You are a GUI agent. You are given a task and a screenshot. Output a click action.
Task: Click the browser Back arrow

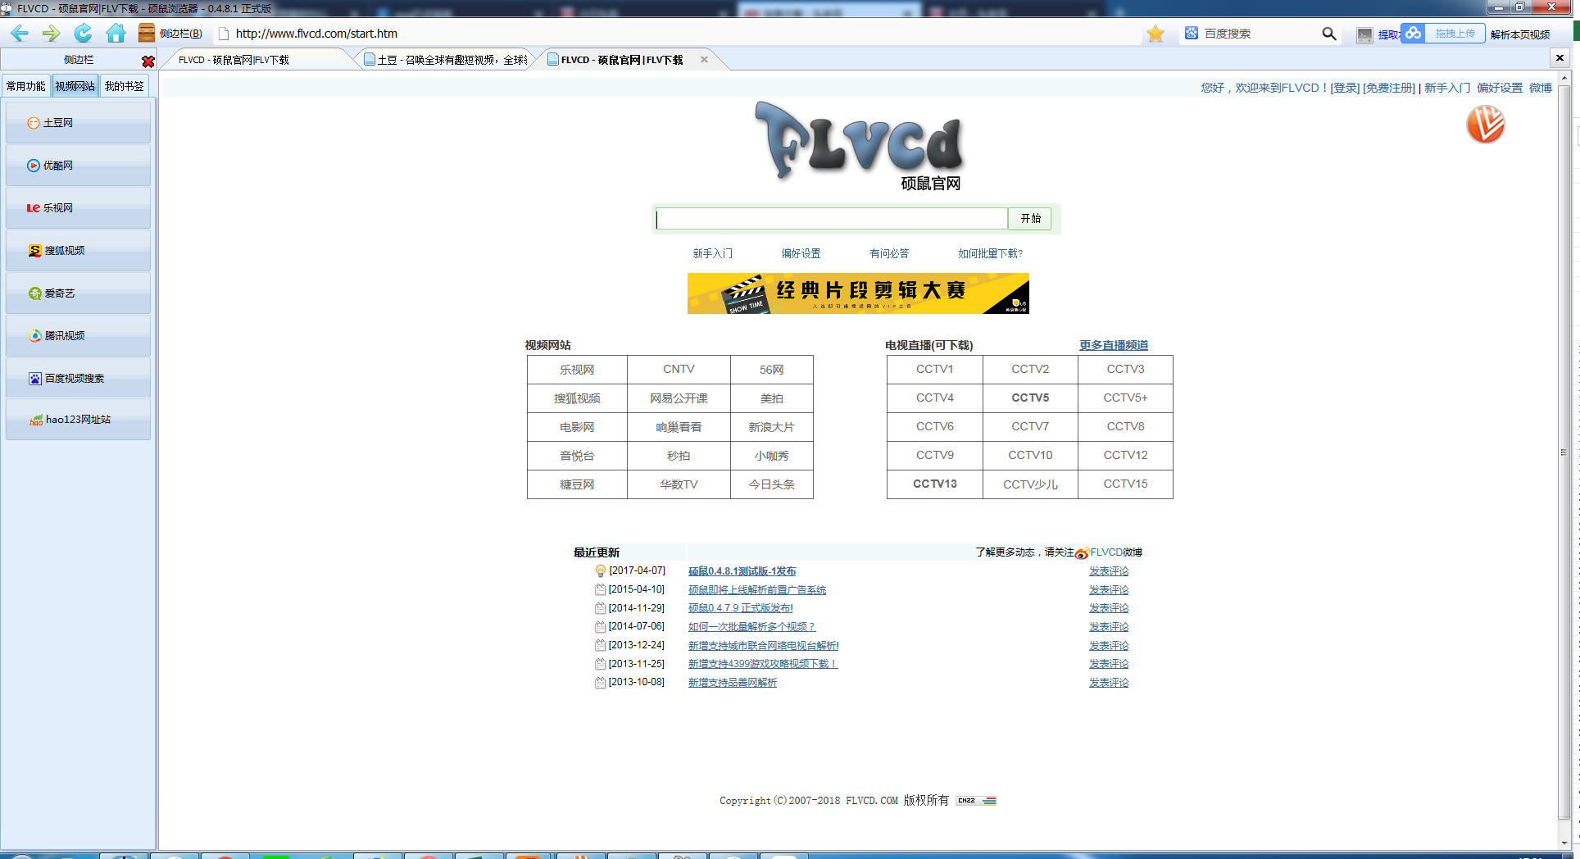[x=20, y=34]
